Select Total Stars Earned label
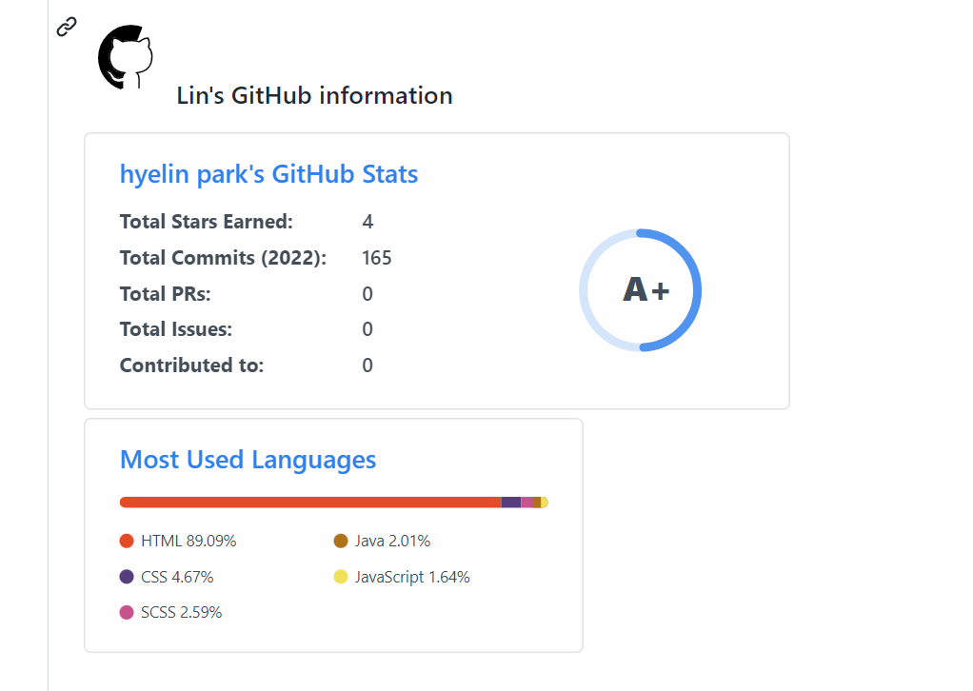973x691 pixels. tap(206, 222)
